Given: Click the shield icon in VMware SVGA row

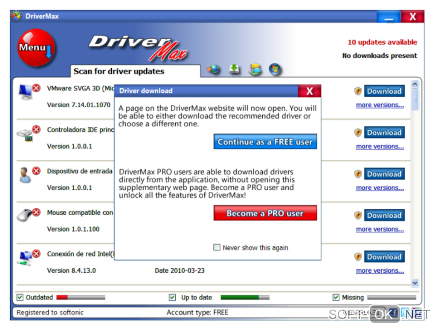Looking at the screenshot, I should point(358,91).
